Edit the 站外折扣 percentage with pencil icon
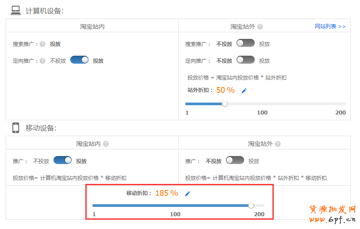Viewport: 360px width, 229px height. [x=244, y=91]
